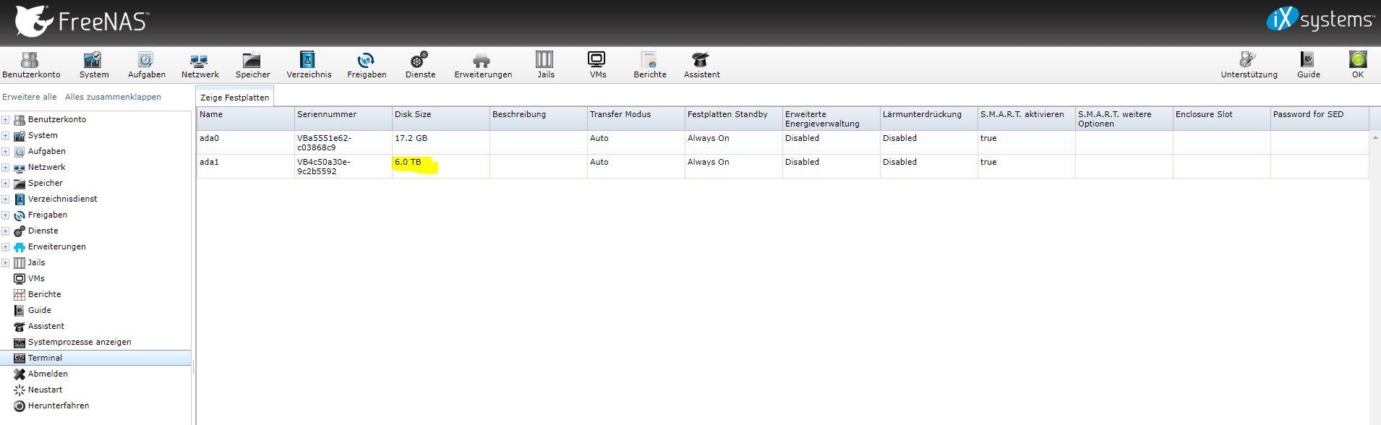Open System in the top toolbar
The height and width of the screenshot is (425, 1381).
[x=94, y=65]
